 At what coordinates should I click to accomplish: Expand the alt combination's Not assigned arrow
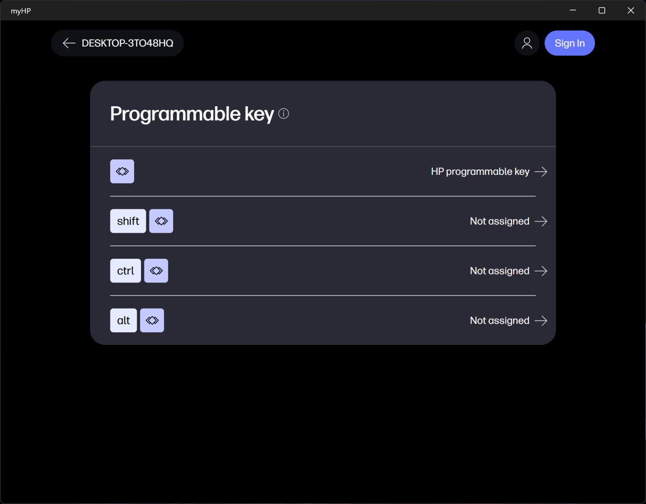[x=541, y=321]
